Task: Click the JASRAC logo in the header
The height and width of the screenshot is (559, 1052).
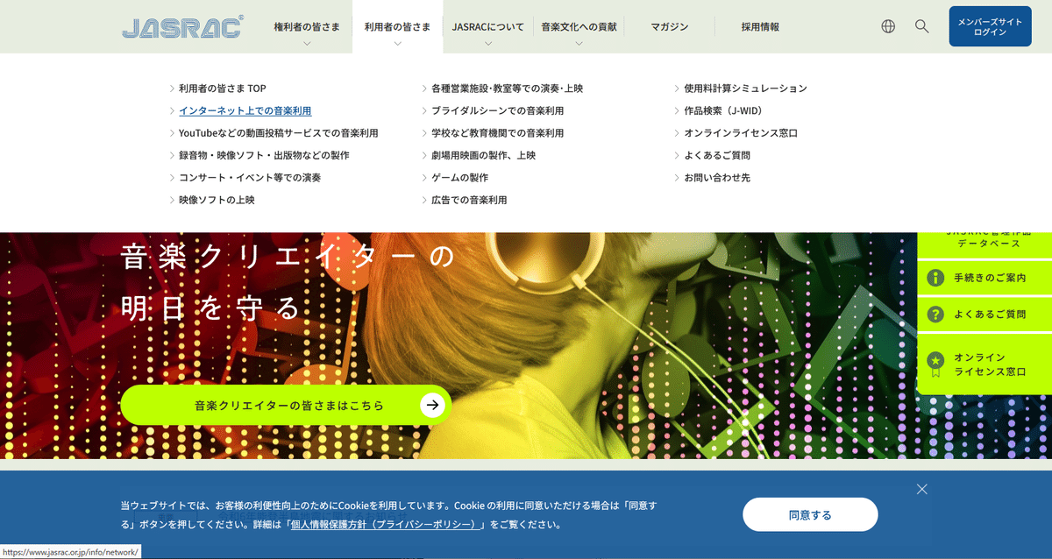Action: (x=181, y=27)
